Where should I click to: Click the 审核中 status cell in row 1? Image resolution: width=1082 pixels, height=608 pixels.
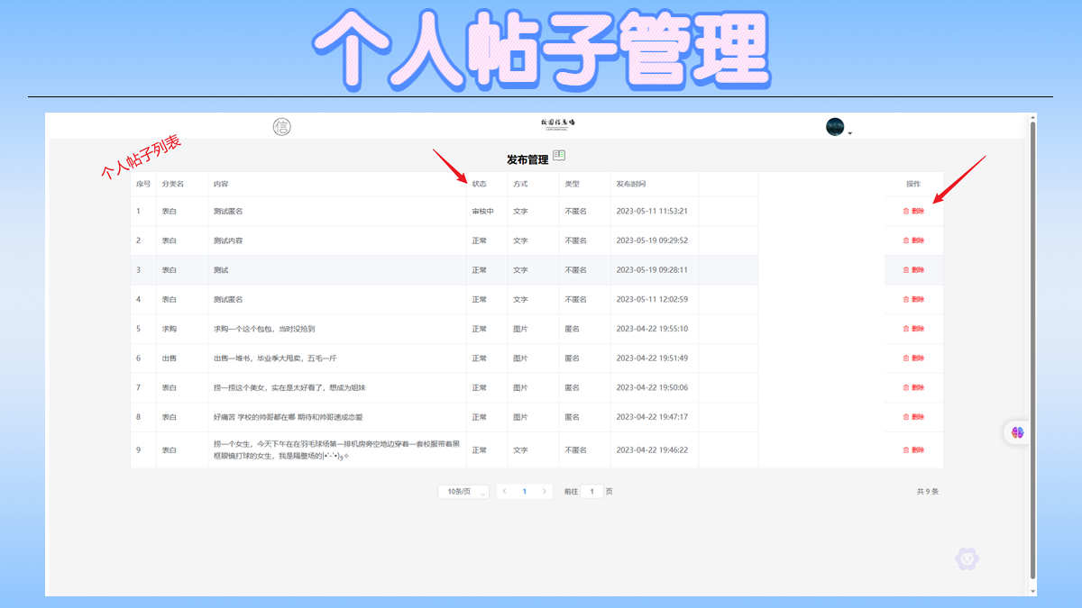(x=482, y=212)
